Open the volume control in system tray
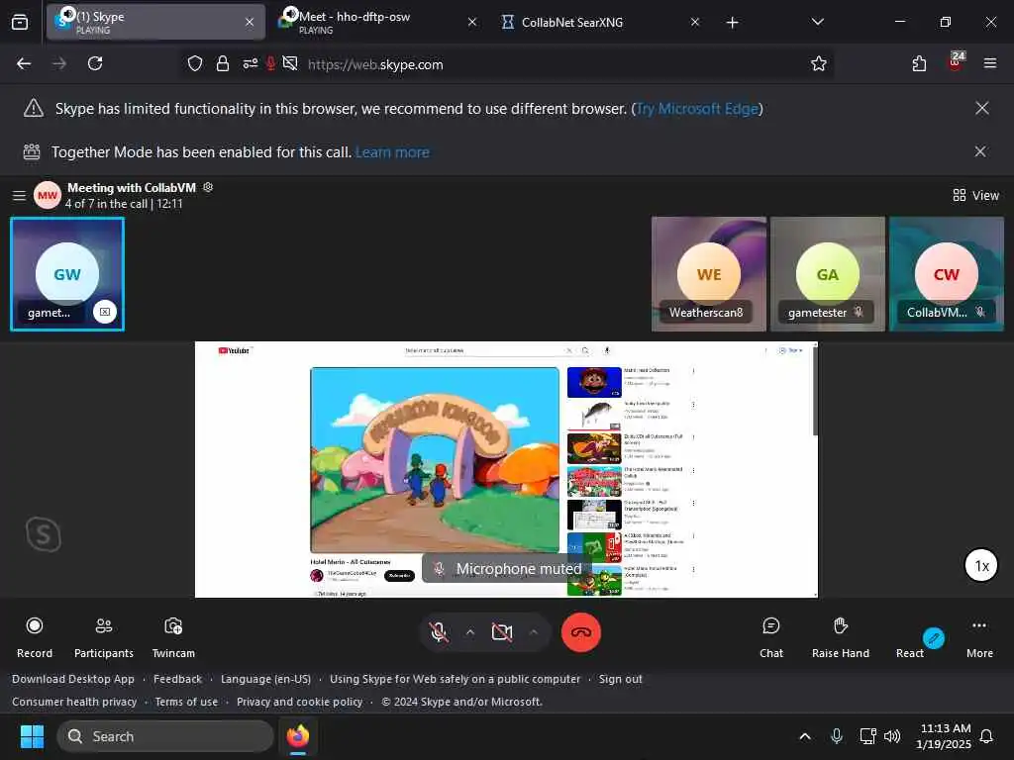Image resolution: width=1014 pixels, height=760 pixels. pos(892,736)
